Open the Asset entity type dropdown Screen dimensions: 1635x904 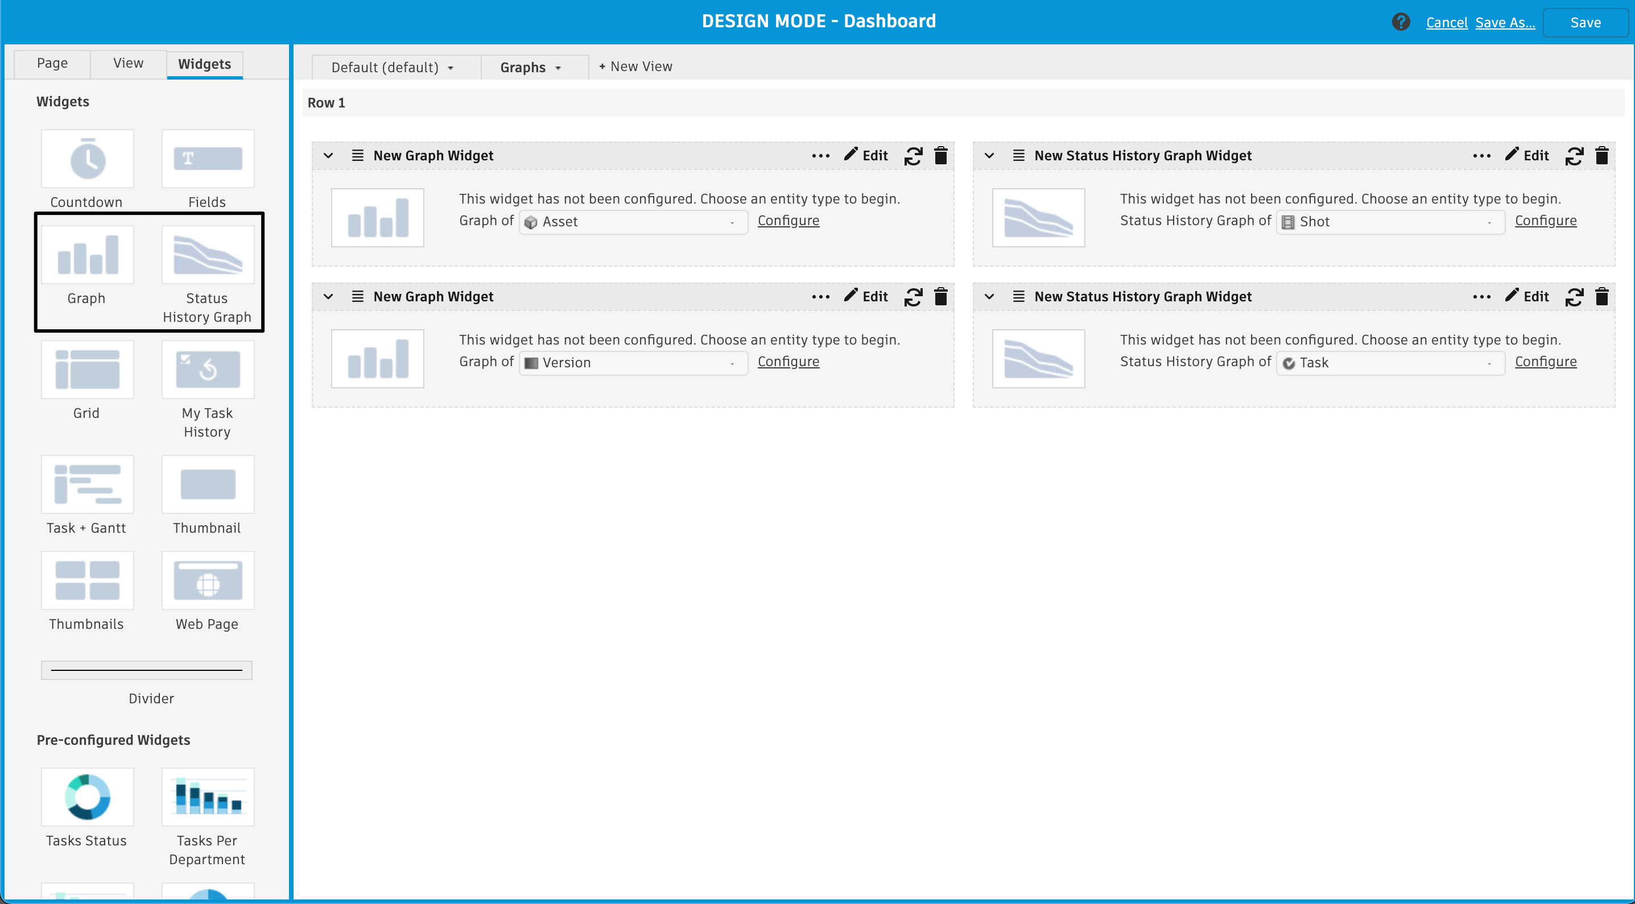633,222
